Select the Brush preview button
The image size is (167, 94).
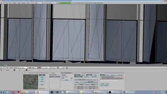coord(42,81)
